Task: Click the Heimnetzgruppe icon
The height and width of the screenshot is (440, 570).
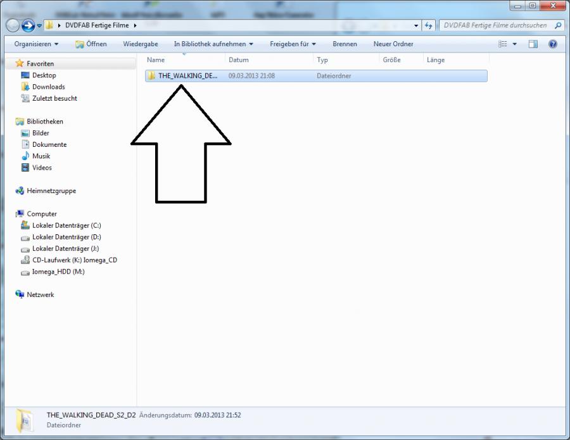Action: pyautogui.click(x=20, y=191)
